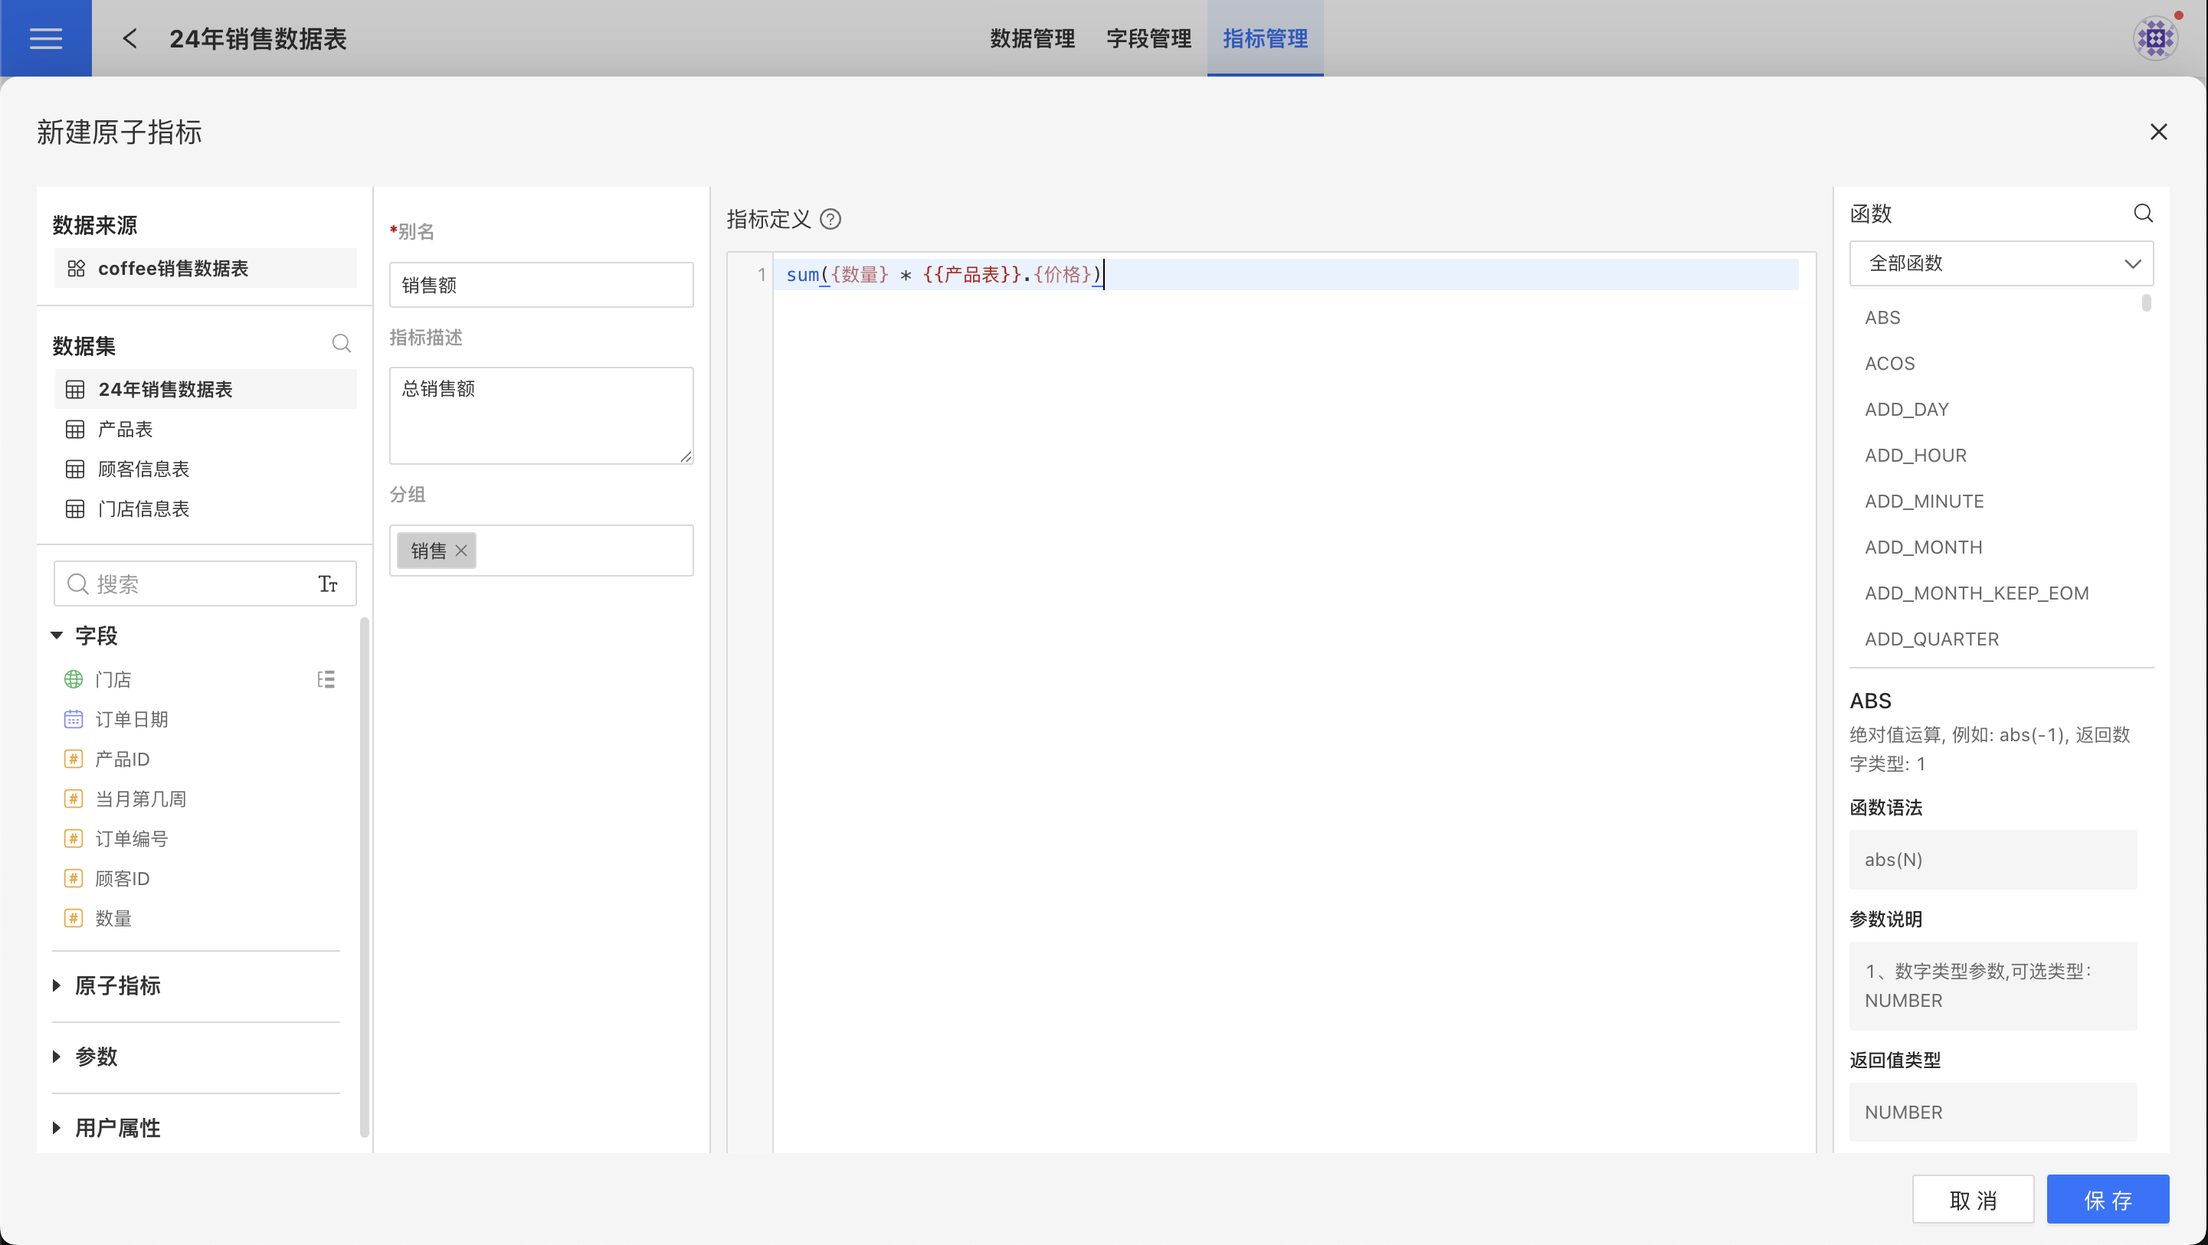The height and width of the screenshot is (1245, 2208).
Task: Select the 产品表 dataset
Action: (x=125, y=430)
